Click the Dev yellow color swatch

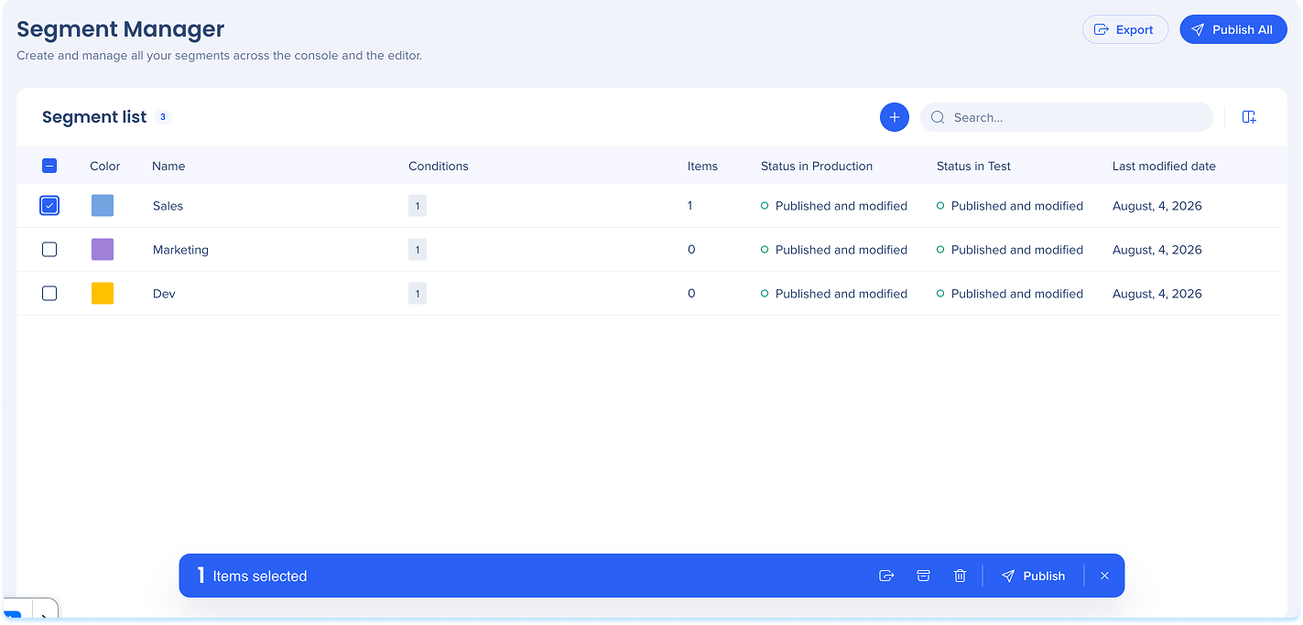pos(103,294)
